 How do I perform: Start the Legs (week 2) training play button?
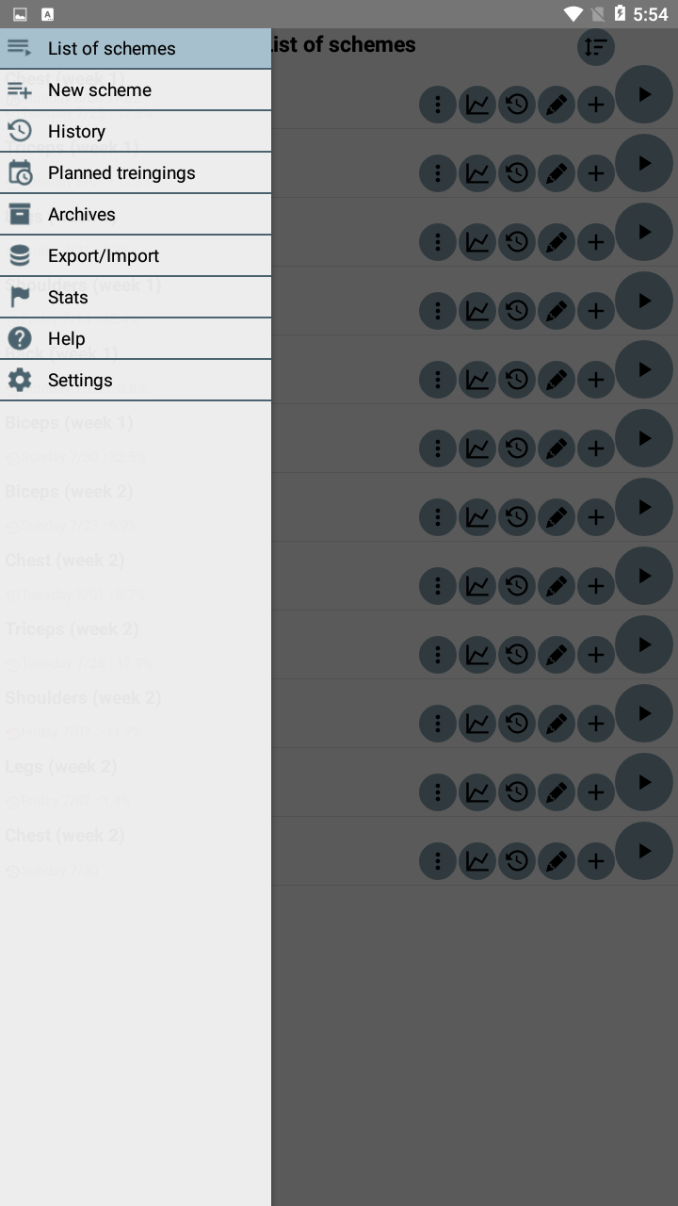pyautogui.click(x=644, y=782)
